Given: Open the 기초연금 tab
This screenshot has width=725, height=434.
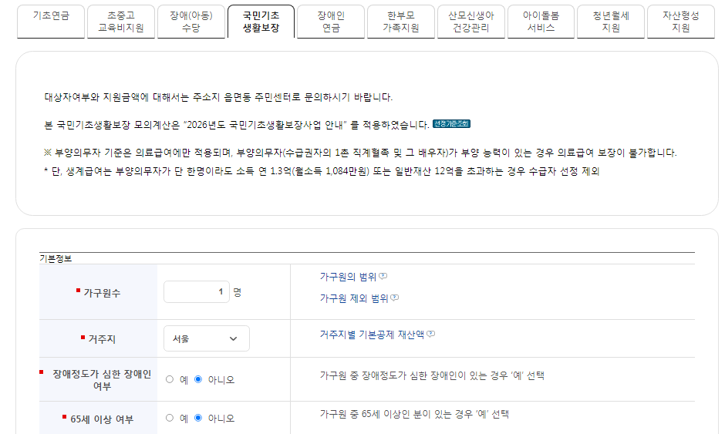Looking at the screenshot, I should (51, 22).
